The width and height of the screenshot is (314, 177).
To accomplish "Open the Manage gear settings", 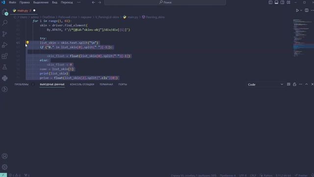I will [x=5, y=167].
